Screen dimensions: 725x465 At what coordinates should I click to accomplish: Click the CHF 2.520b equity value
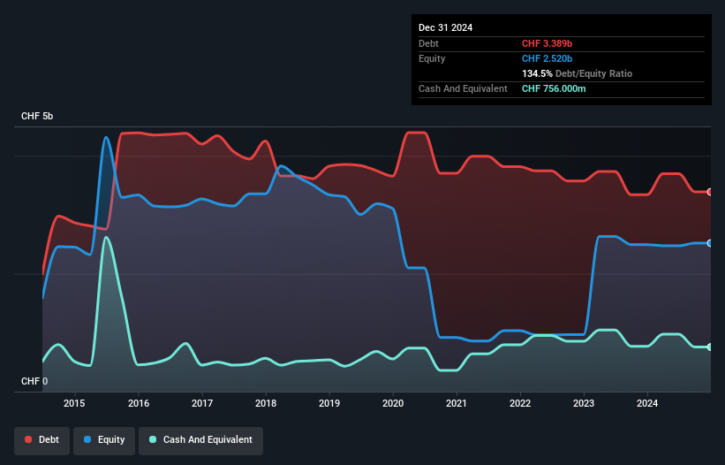[547, 58]
